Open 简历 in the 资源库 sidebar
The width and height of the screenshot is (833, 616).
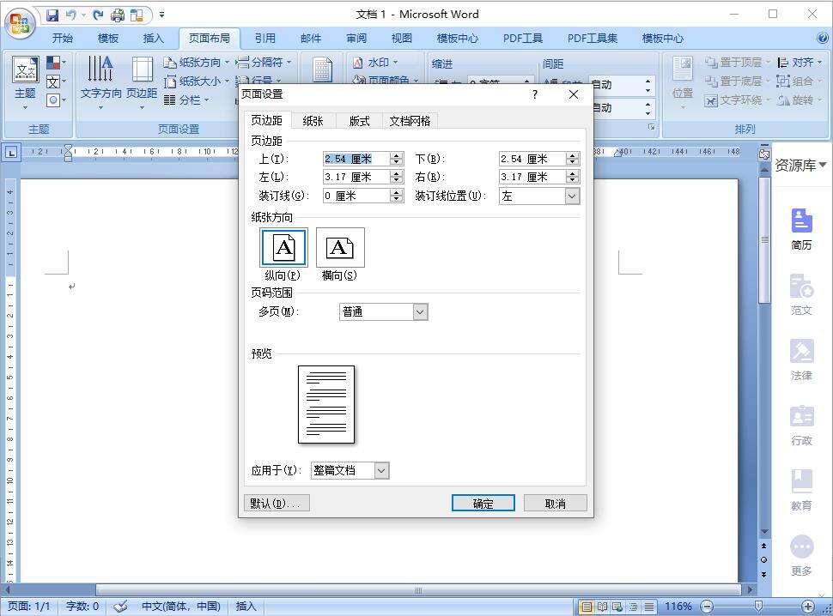(x=800, y=226)
